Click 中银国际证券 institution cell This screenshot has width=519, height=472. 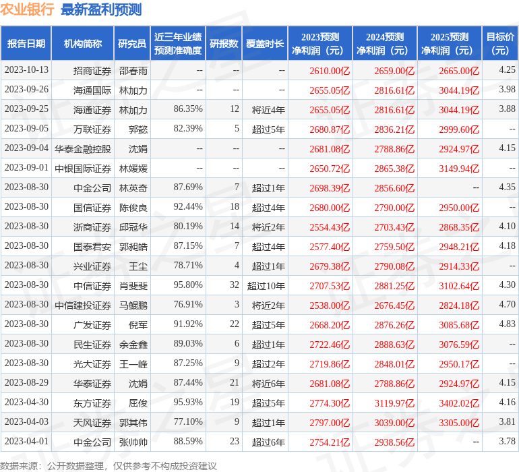[x=83, y=169]
